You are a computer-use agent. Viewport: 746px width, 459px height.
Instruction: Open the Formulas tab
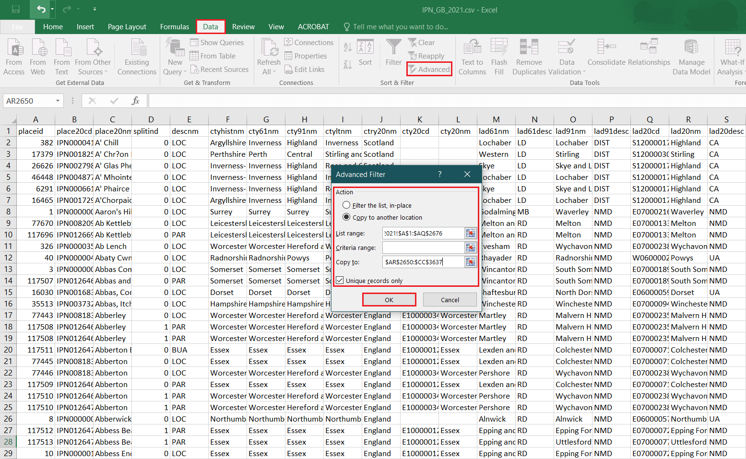(x=175, y=27)
